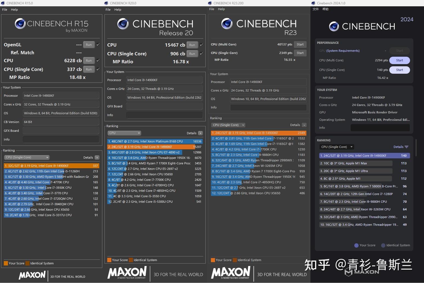The height and width of the screenshot is (283, 424).
Task: Click the Info input field in R20
Action: [164, 115]
